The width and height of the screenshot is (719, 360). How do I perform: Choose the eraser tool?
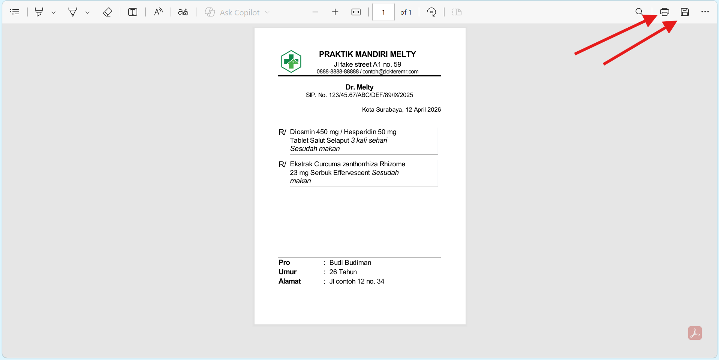[x=108, y=12]
